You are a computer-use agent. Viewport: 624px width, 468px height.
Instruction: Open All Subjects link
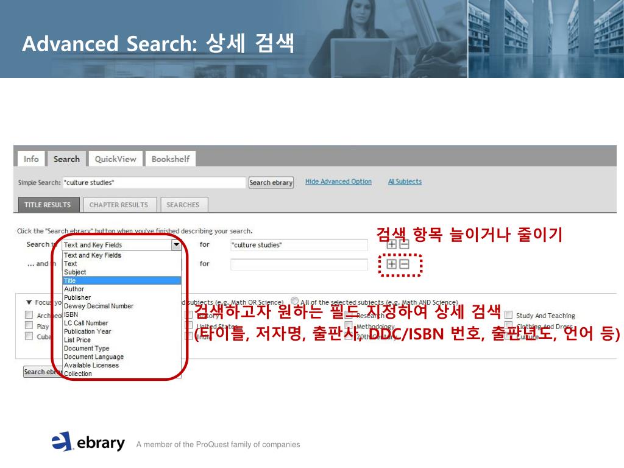tap(405, 182)
